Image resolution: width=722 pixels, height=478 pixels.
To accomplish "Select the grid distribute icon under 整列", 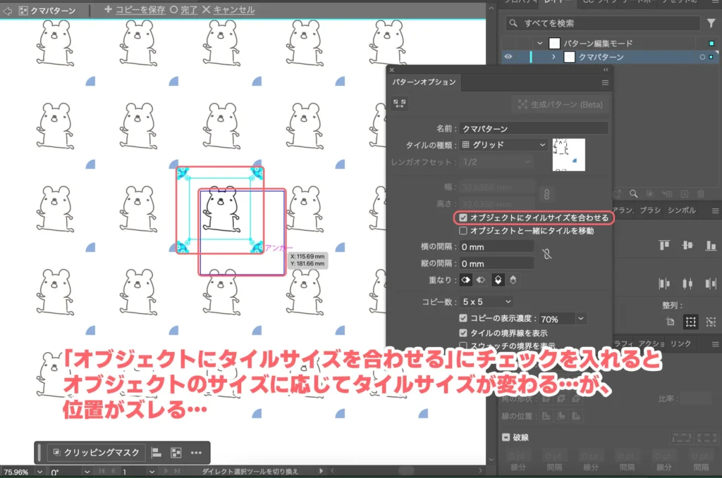I will pyautogui.click(x=690, y=322).
